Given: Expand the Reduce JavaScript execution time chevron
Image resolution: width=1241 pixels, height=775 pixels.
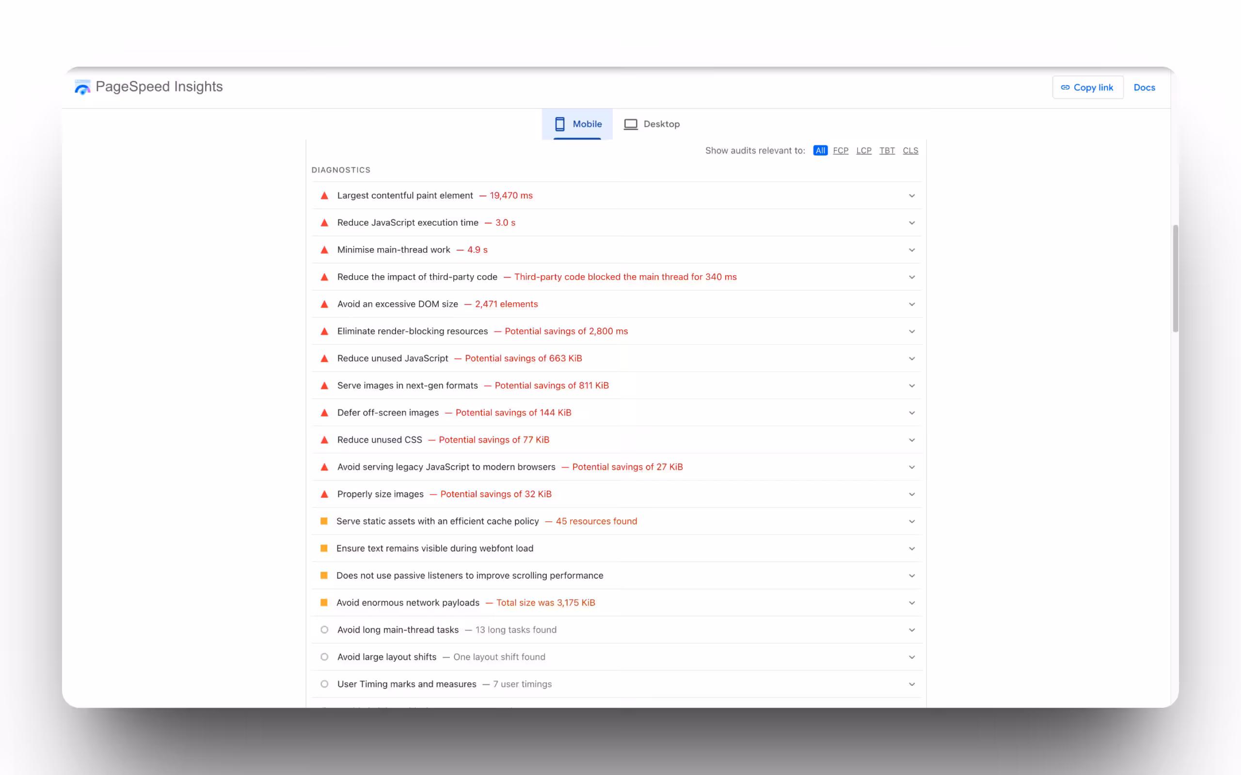Looking at the screenshot, I should coord(912,223).
